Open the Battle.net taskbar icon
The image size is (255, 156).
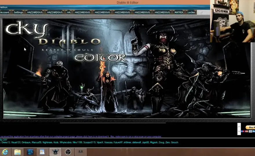point(30,152)
